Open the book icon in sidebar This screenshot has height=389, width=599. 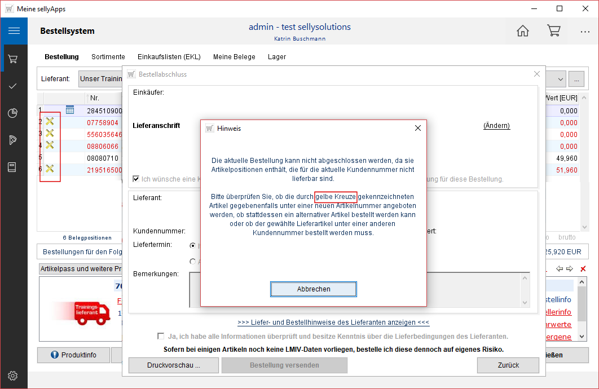[x=14, y=167]
